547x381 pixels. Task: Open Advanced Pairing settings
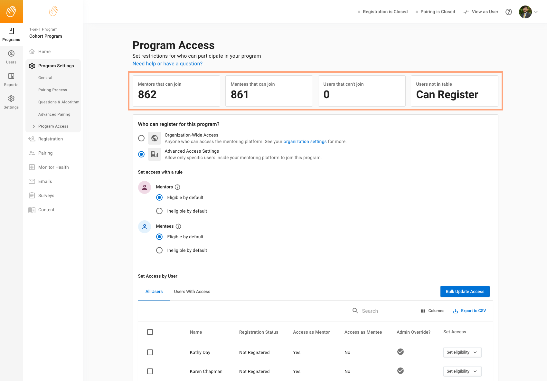pos(54,114)
